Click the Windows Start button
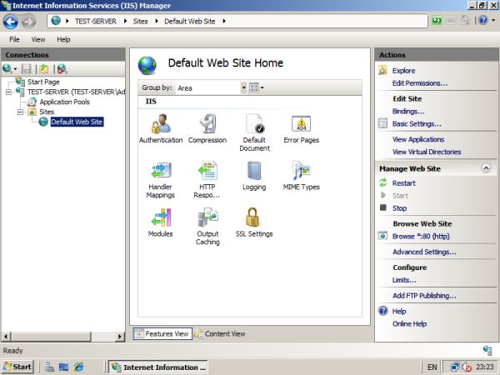The width and height of the screenshot is (500, 375). click(x=17, y=367)
